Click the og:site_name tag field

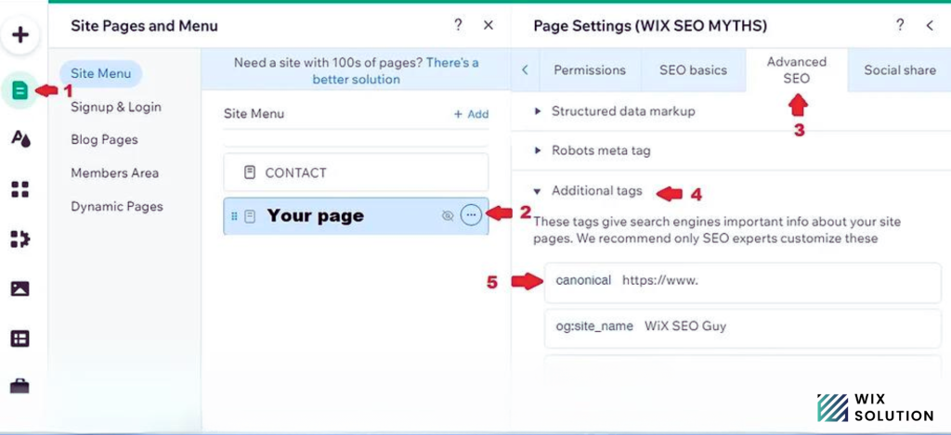742,327
